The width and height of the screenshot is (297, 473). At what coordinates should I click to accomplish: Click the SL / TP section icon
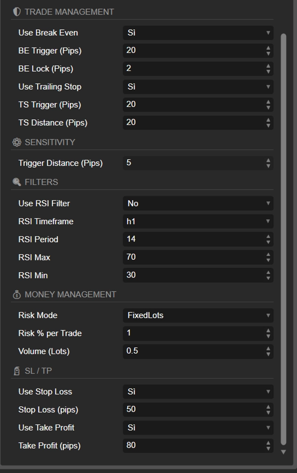(17, 371)
